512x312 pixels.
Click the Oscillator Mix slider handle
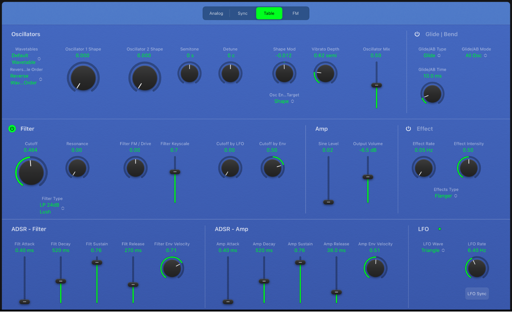point(377,85)
